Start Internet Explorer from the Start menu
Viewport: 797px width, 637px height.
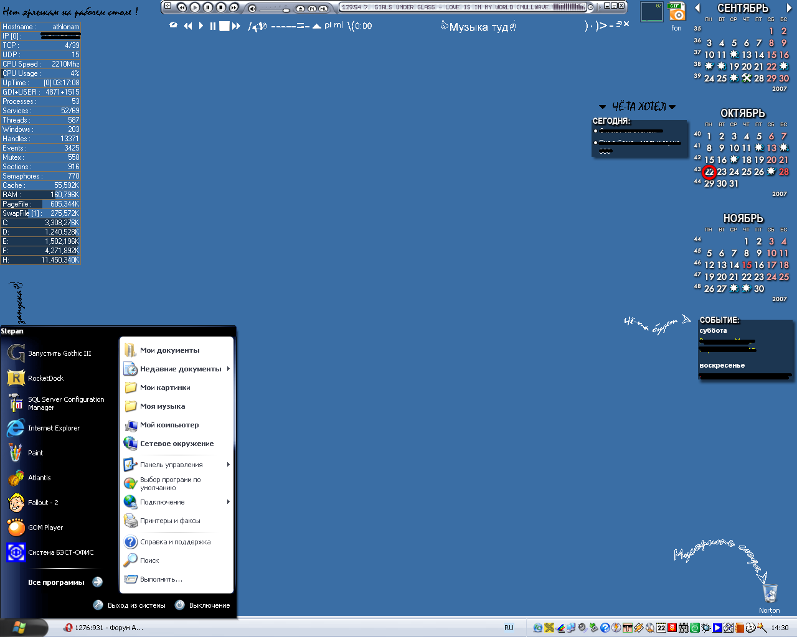pyautogui.click(x=54, y=428)
